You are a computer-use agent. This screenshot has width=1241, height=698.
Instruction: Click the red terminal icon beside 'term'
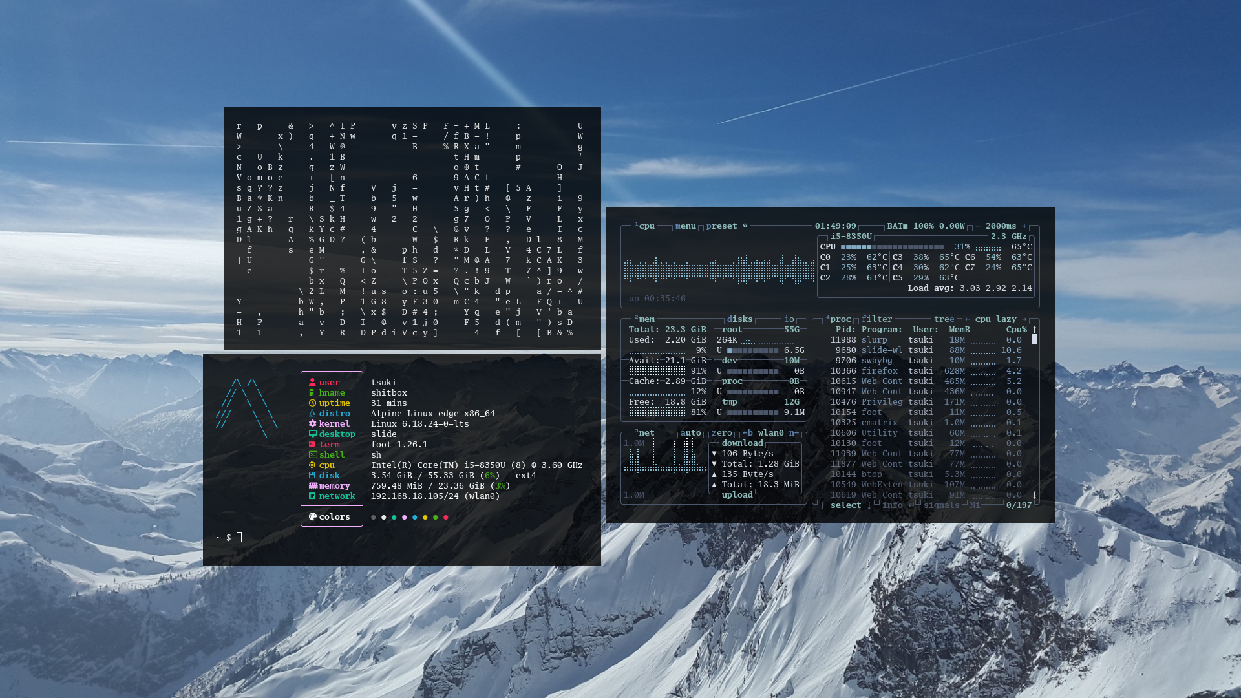(x=312, y=444)
